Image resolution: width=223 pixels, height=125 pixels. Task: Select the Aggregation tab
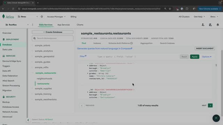click(146, 43)
